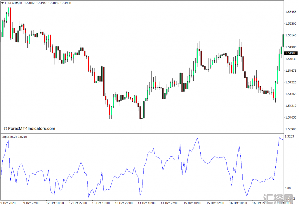Image resolution: width=299 pixels, height=206 pixels.
Task: Click the highlighted current price tag 1.54908
Action: click(x=291, y=53)
